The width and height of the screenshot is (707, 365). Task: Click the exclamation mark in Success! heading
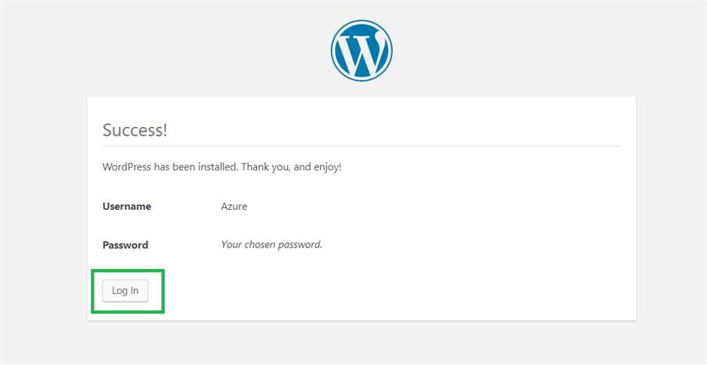(x=165, y=130)
